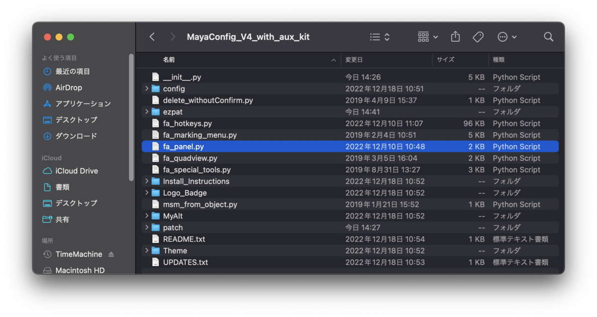Screen dimensions: 597x317
Task: Click the MyAlt folder icon
Action: tap(156, 216)
